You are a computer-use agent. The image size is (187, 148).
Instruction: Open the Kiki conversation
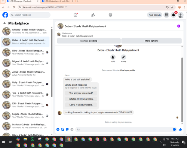click(x=25, y=105)
